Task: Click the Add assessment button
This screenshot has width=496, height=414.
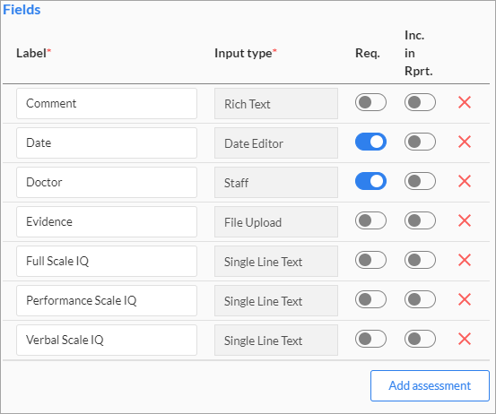Action: (430, 386)
